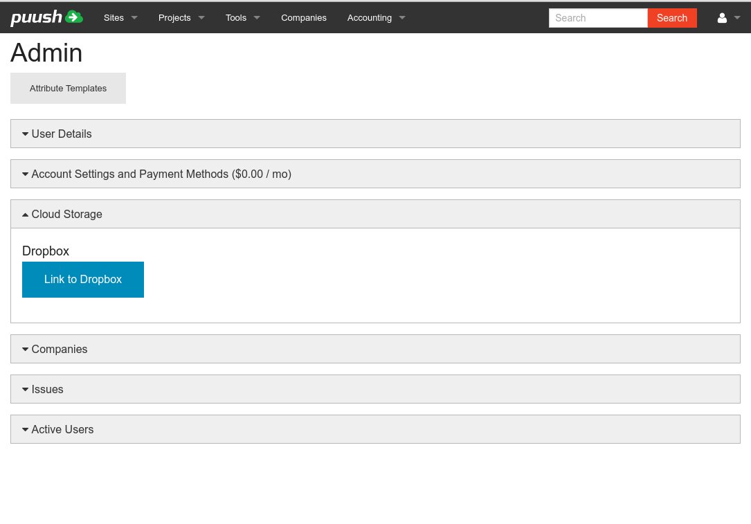Open the Accounting menu
751x524 pixels.
[x=376, y=18]
